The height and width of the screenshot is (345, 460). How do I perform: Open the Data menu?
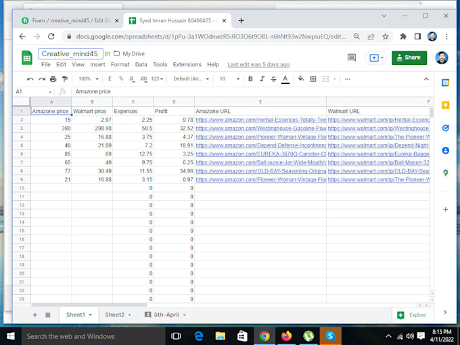[141, 64]
